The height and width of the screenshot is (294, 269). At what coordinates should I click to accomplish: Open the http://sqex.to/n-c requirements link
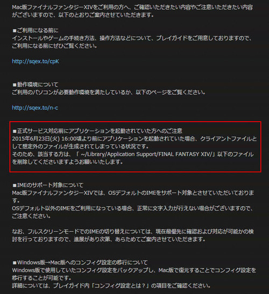35,108
